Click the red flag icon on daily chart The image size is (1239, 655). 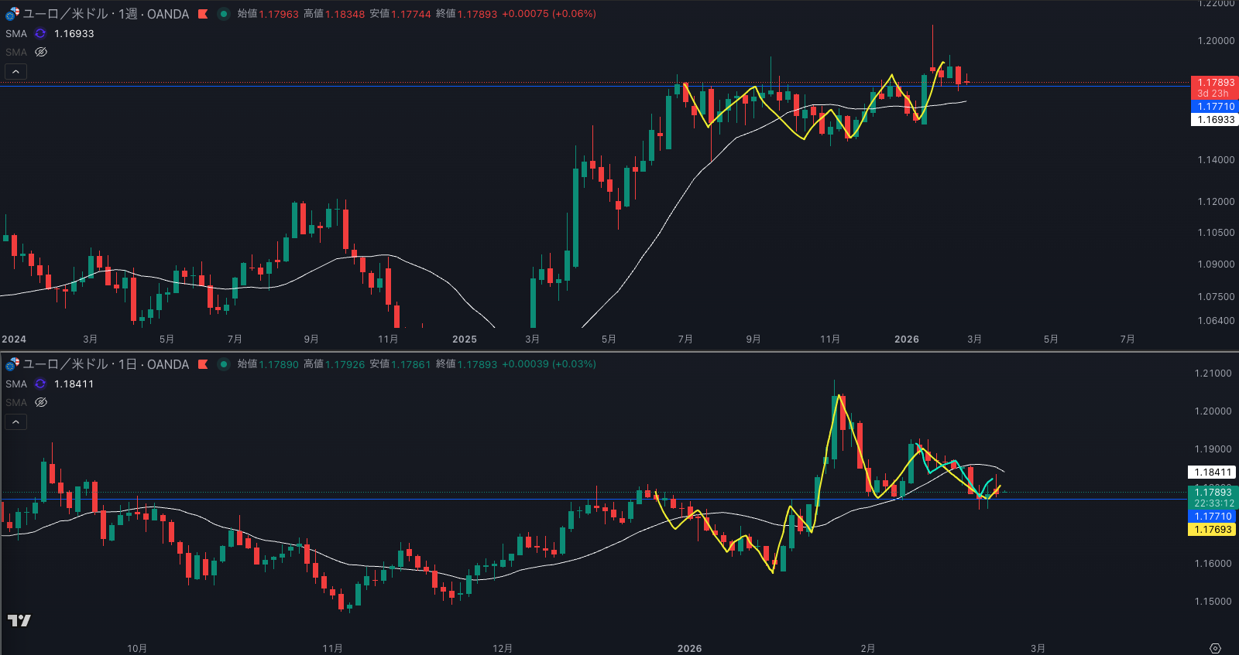pos(203,364)
